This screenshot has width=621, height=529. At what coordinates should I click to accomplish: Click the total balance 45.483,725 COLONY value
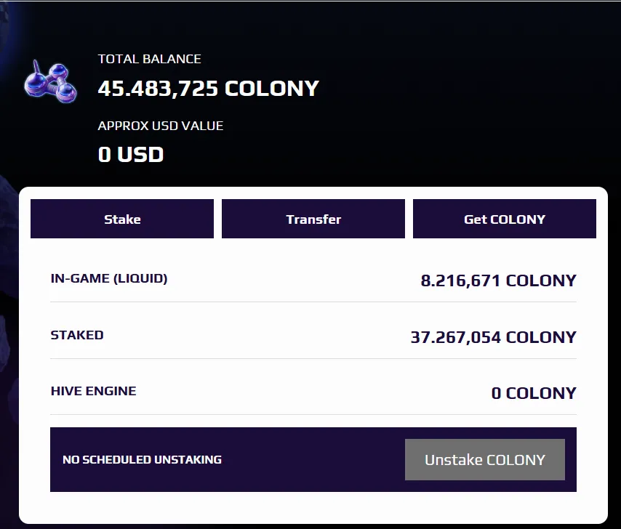(208, 88)
